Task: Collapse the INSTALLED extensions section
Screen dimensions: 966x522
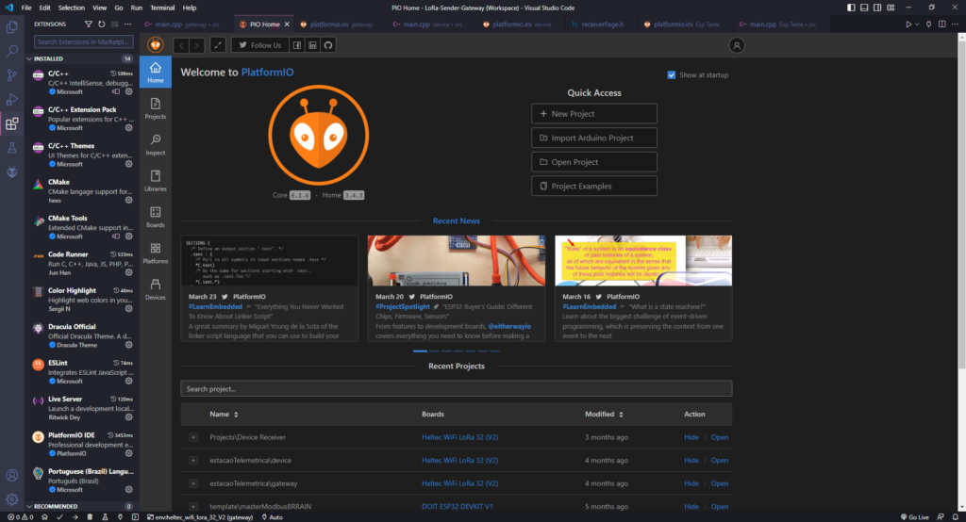Action: (x=81, y=58)
